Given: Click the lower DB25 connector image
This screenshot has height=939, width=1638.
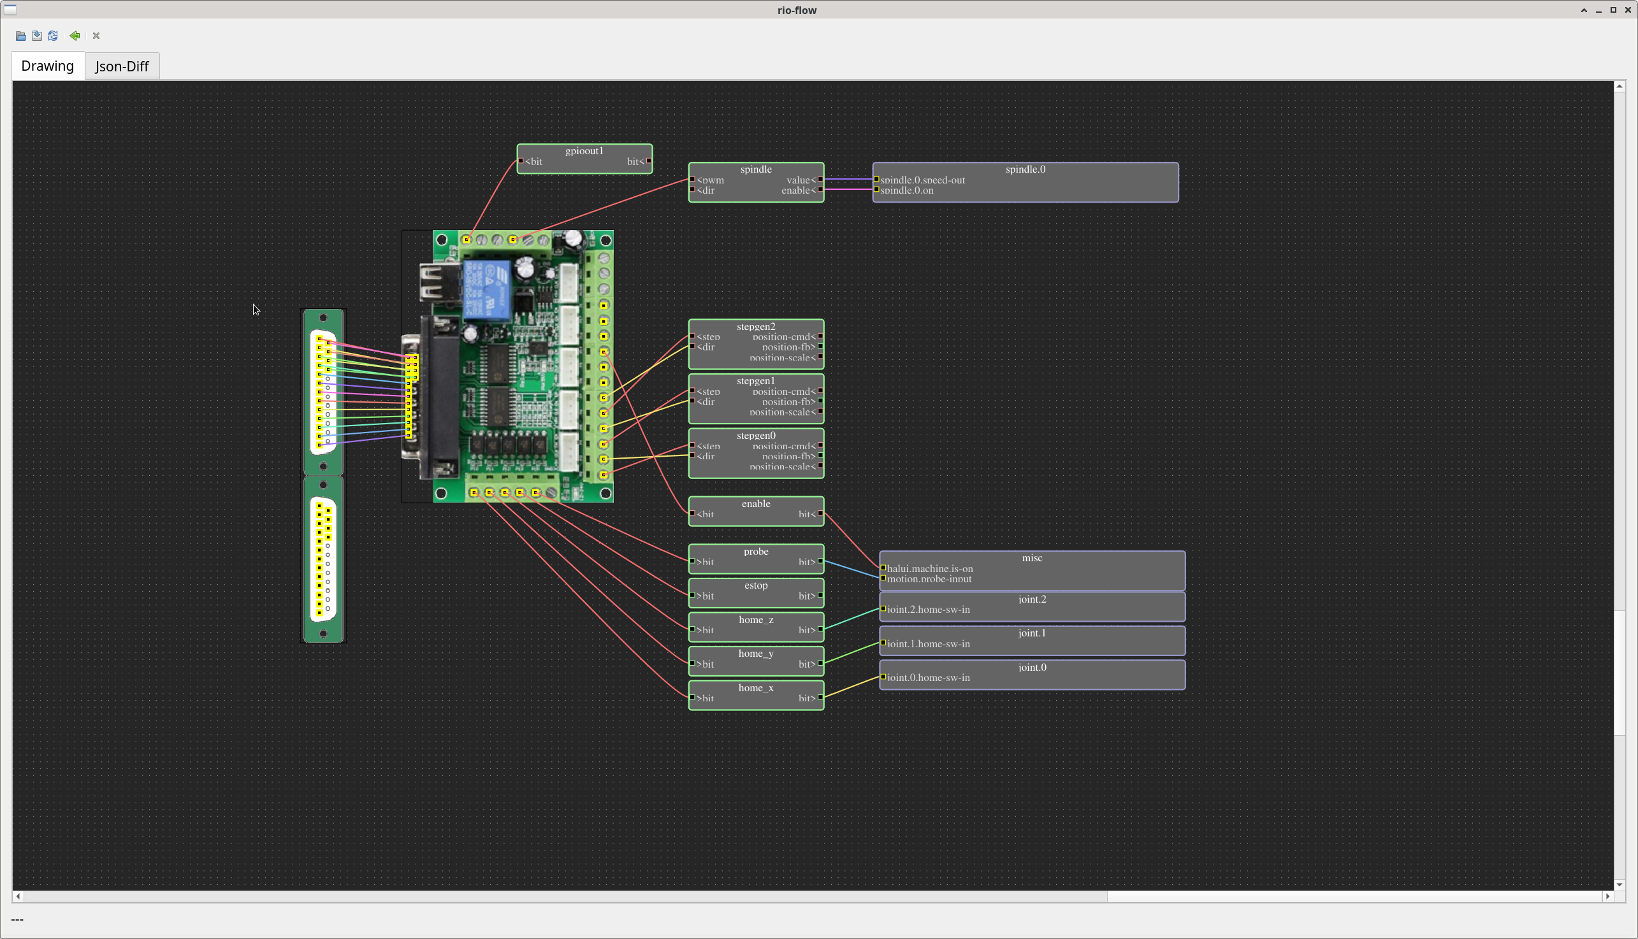Looking at the screenshot, I should pyautogui.click(x=323, y=559).
